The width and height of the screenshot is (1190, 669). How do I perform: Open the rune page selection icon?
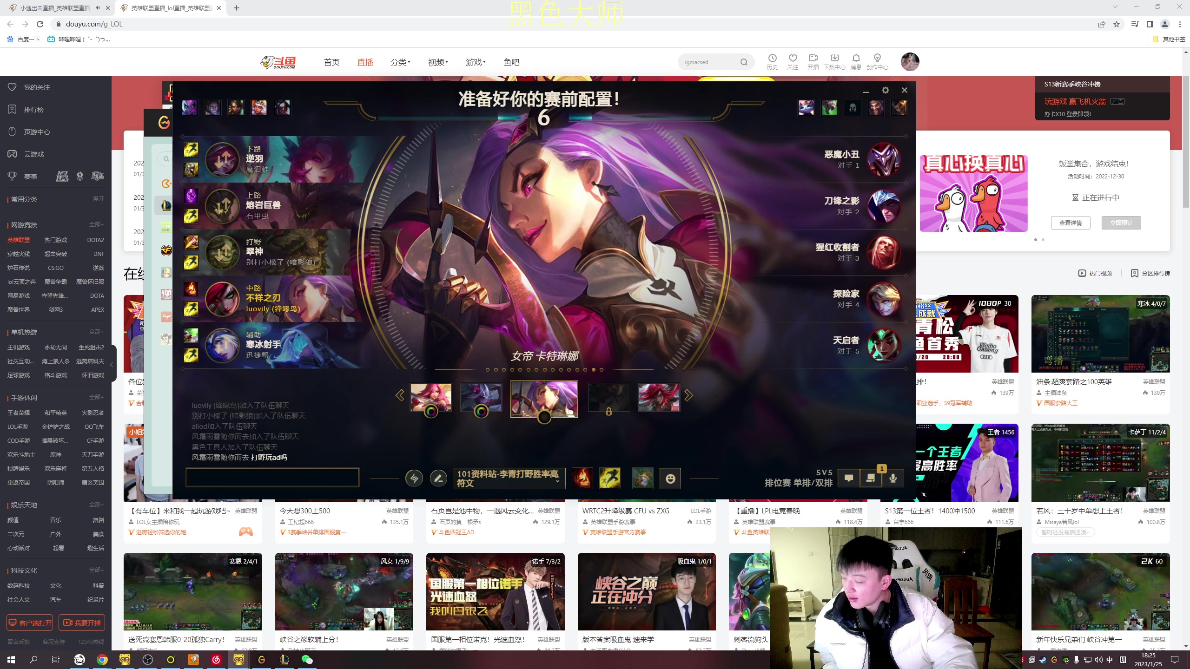(414, 478)
